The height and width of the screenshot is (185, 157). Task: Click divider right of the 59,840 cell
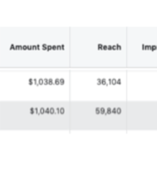pos(126,115)
